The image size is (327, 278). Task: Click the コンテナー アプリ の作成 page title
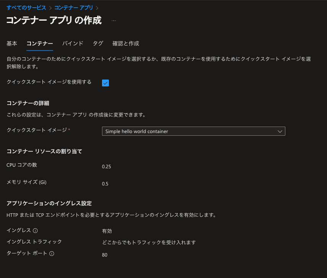54,20
